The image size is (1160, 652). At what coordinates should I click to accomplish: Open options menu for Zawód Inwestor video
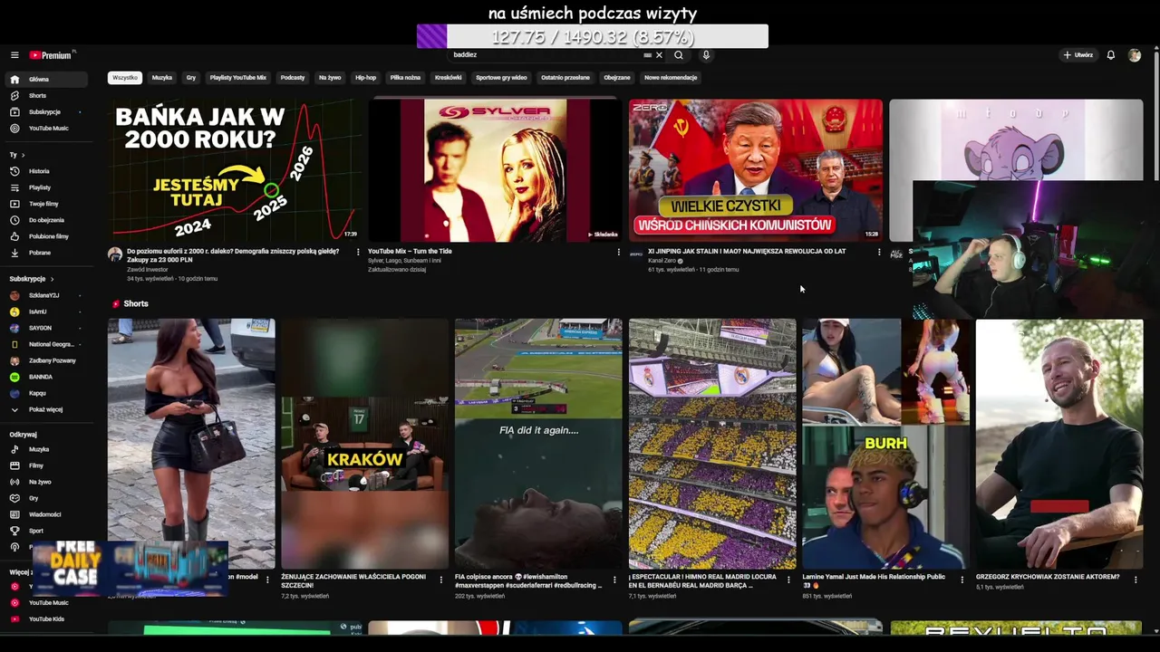point(358,252)
